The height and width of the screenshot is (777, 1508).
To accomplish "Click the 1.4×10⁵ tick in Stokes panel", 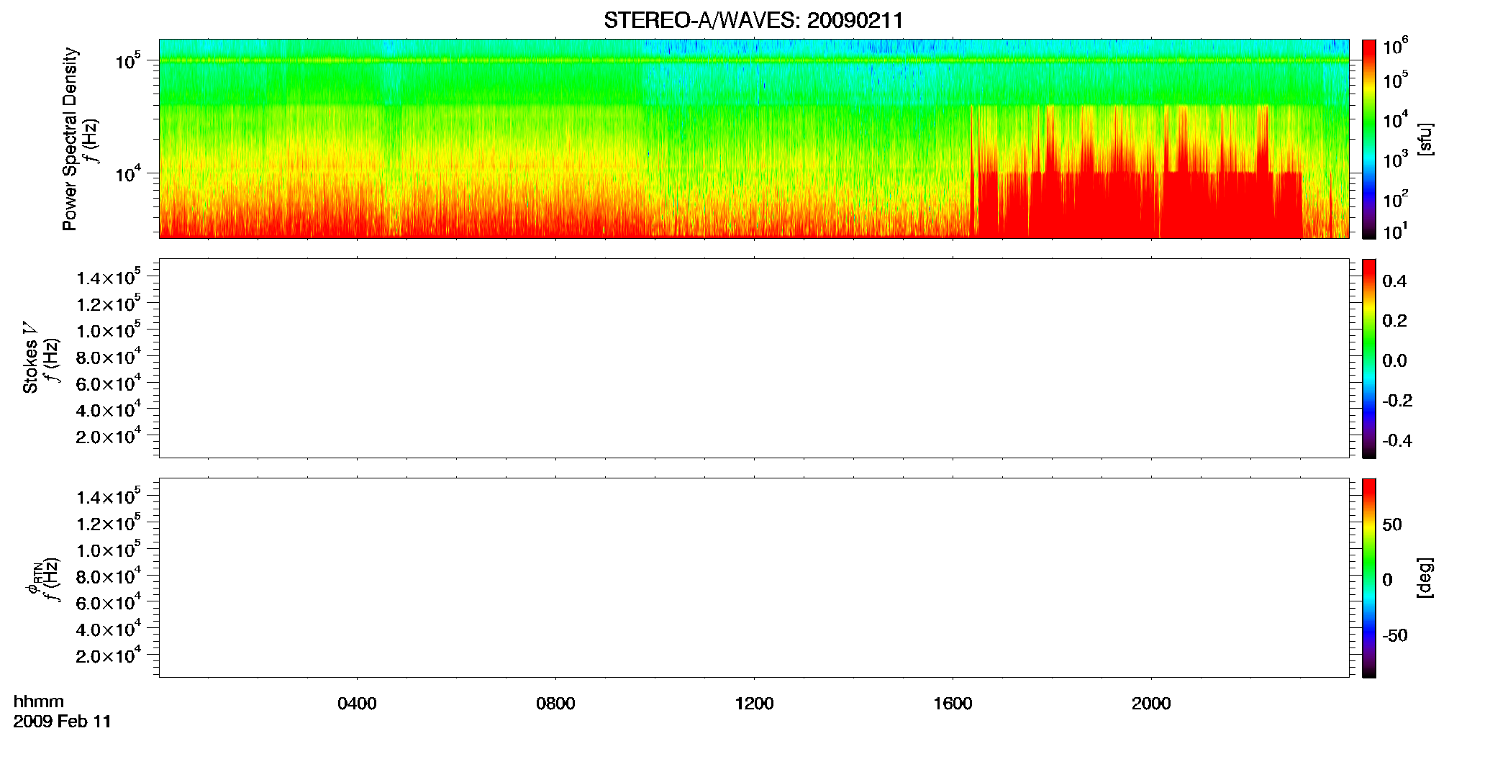I will point(109,277).
